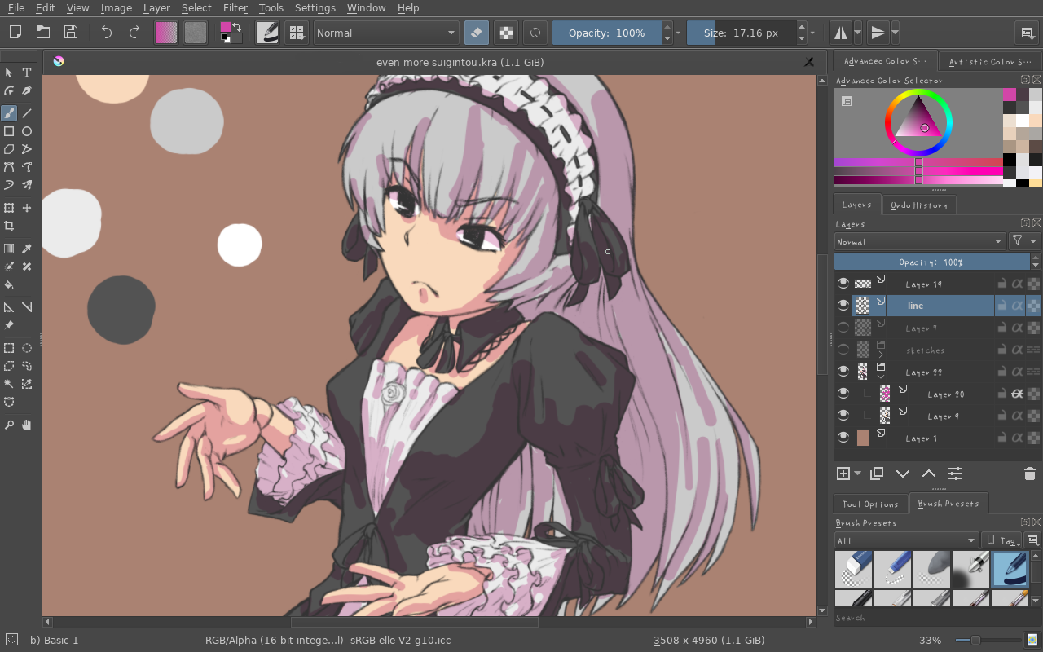Open the layer filter dropdown
1043x652 pixels.
[1024, 241]
